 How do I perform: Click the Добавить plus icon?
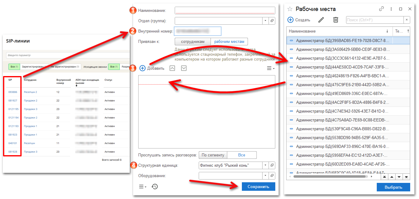coord(143,68)
